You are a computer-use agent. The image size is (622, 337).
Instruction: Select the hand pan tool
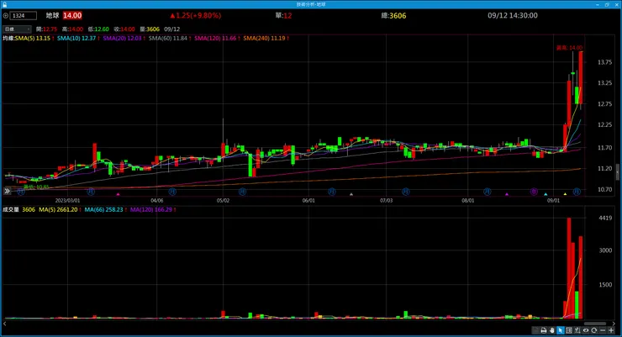point(551,330)
